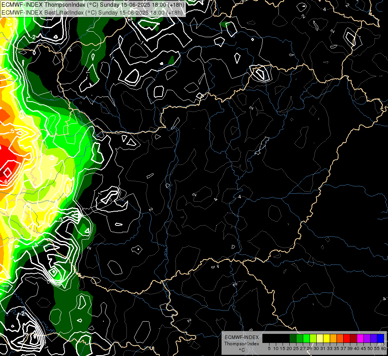The width and height of the screenshot is (388, 356).
Task: Click the legend scale value 45
Action: point(363,348)
